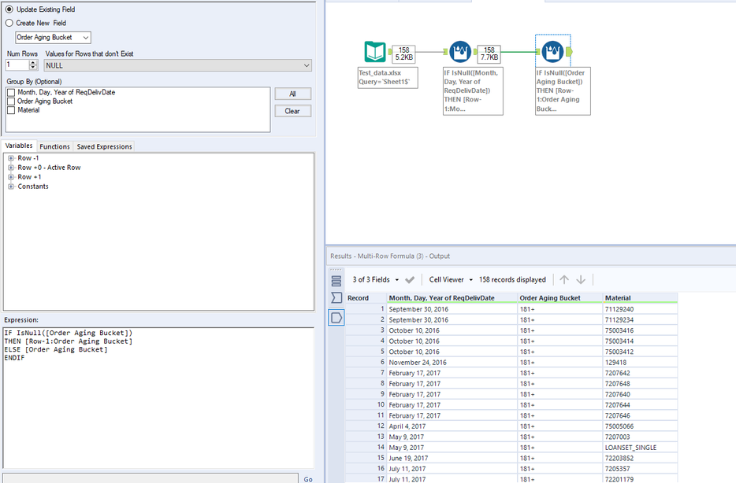Screen dimensions: 736x483
Task: Select Material cell LOANSET_SINGLE
Action: 640,448
